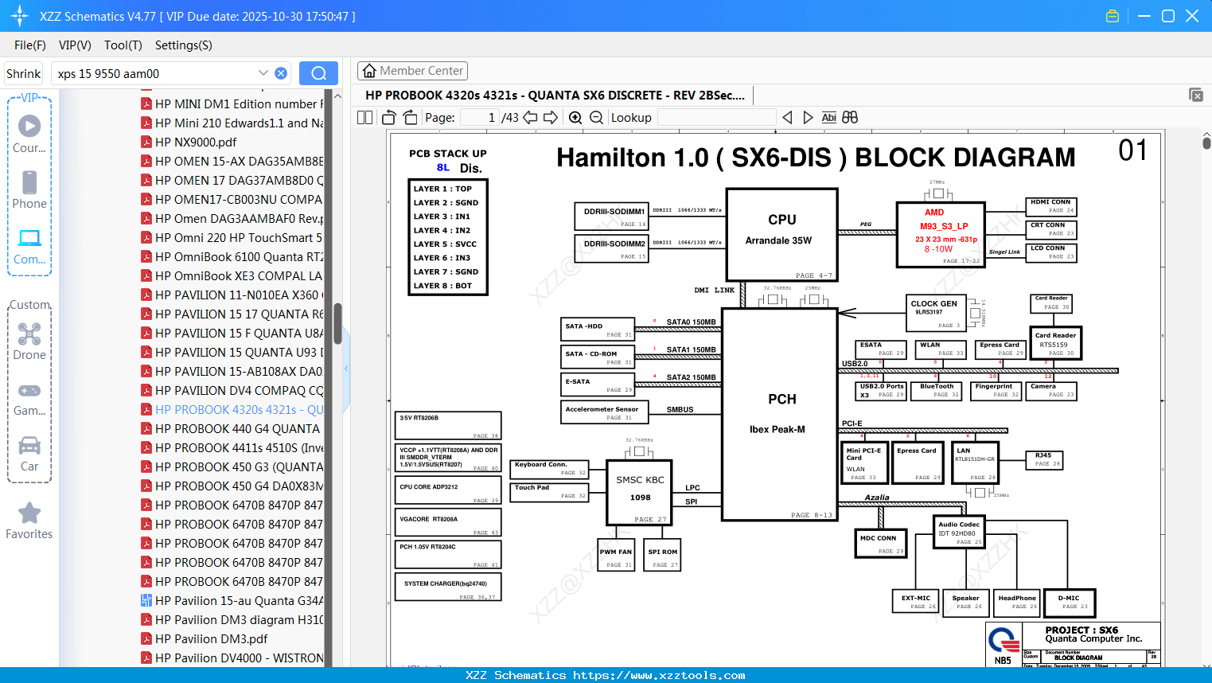Open HP Pavilion DM3 diagram H310 file
This screenshot has height=683, width=1212.
coord(232,619)
